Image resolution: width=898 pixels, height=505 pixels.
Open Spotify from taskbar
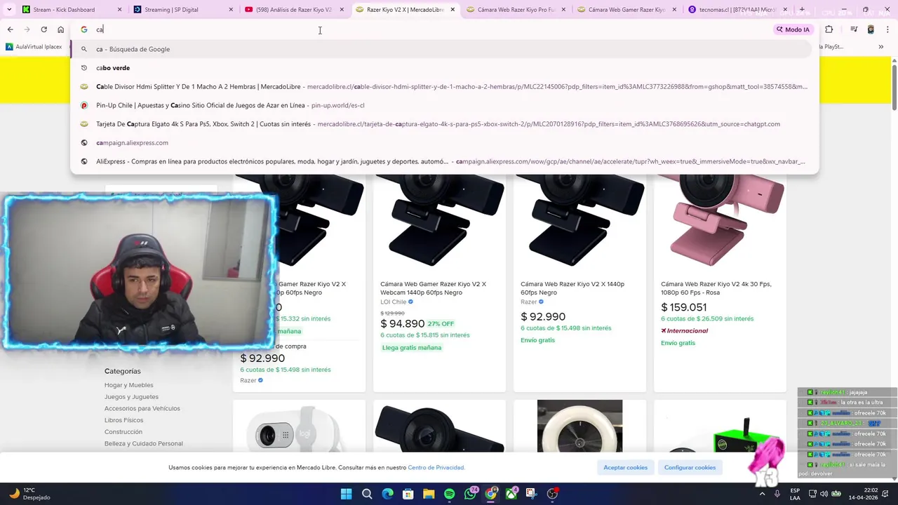pyautogui.click(x=450, y=494)
